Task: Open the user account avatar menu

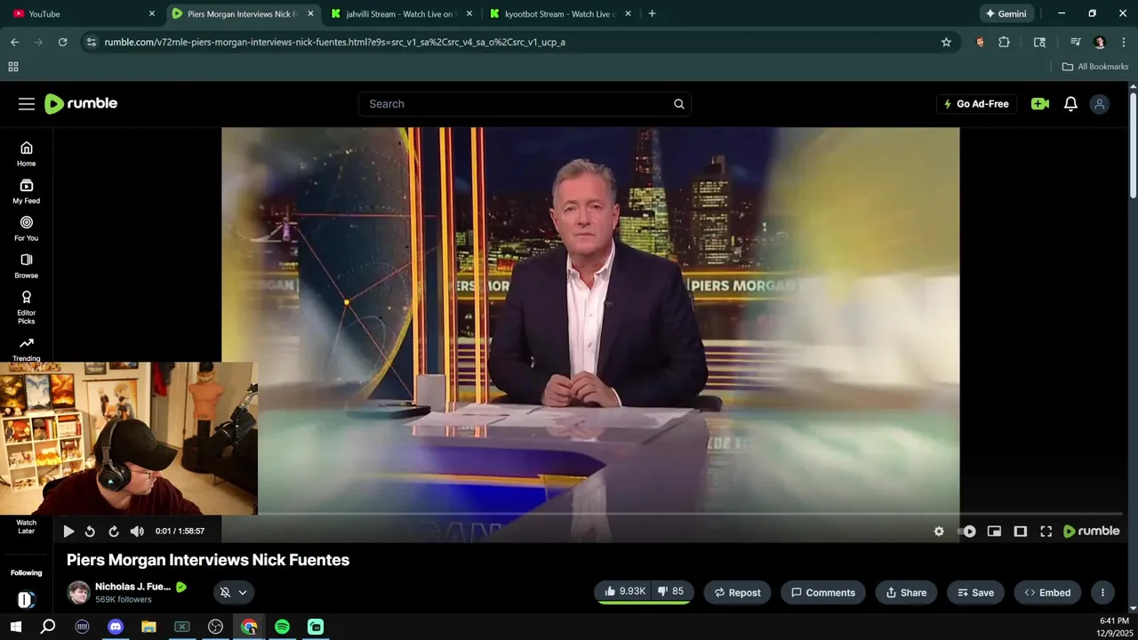Action: pyautogui.click(x=1100, y=104)
